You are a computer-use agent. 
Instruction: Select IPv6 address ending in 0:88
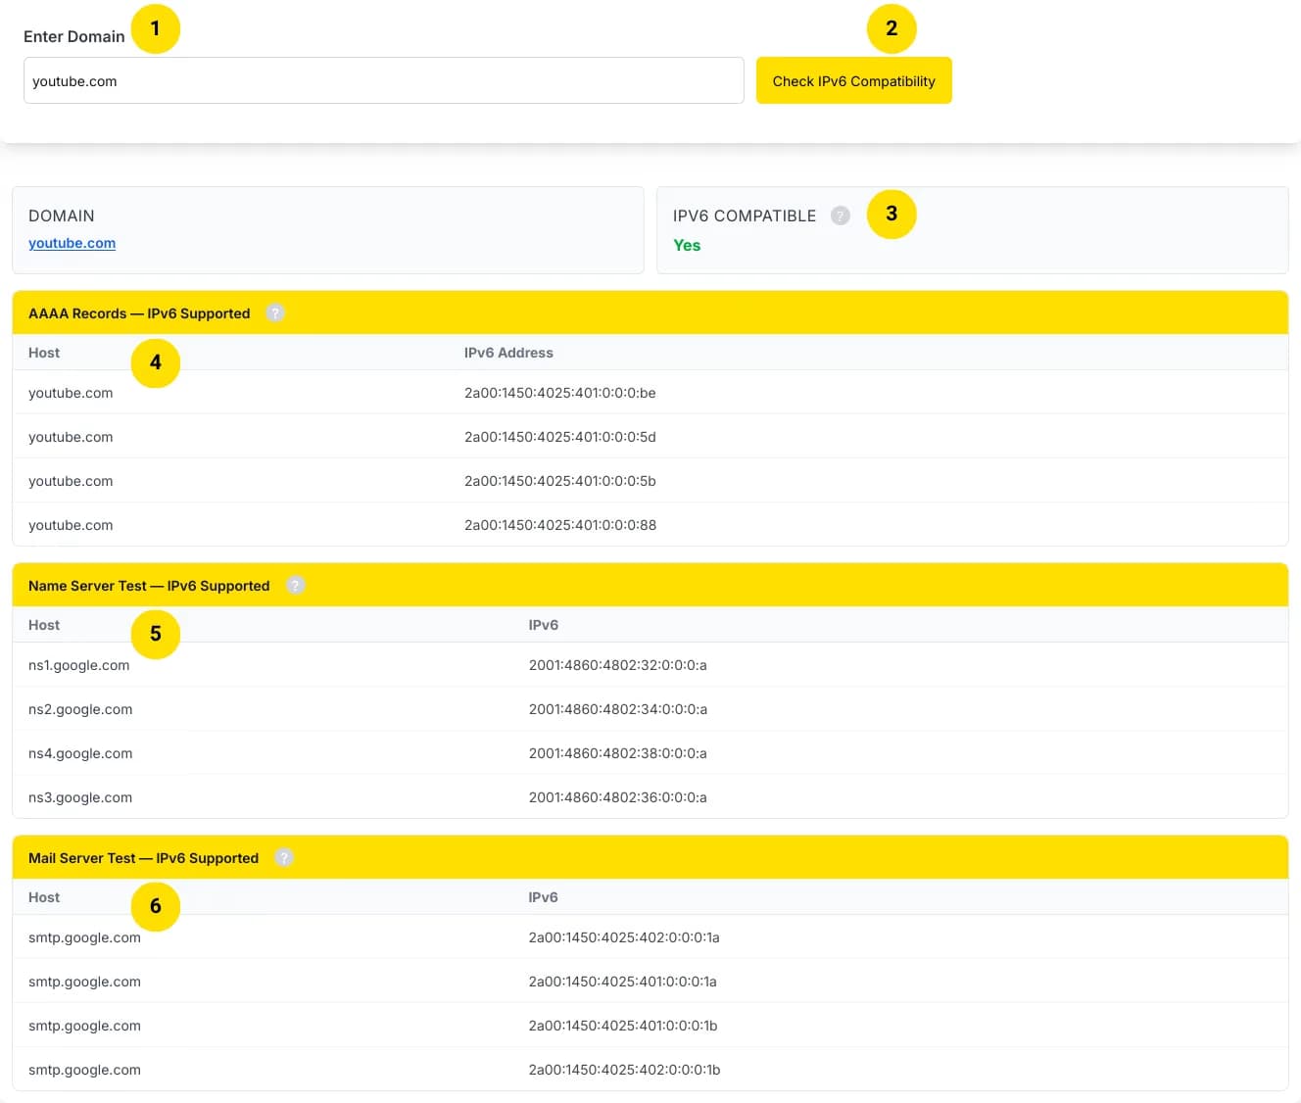[x=559, y=525]
